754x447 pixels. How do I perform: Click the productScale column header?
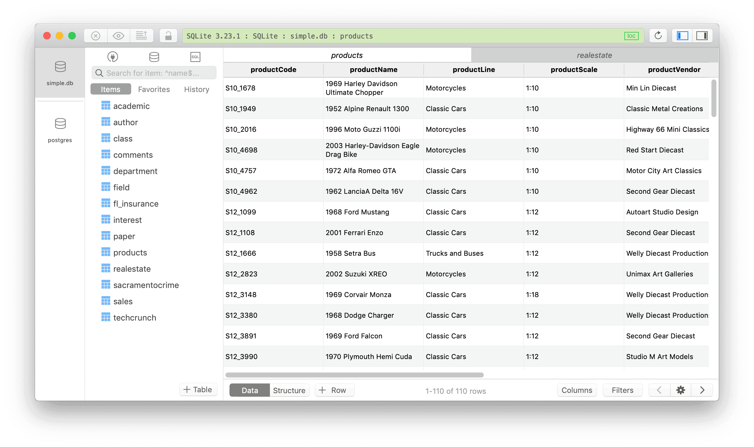point(574,69)
